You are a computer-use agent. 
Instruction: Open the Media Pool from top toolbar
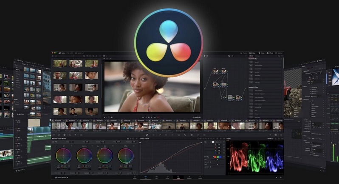[x=79, y=53]
